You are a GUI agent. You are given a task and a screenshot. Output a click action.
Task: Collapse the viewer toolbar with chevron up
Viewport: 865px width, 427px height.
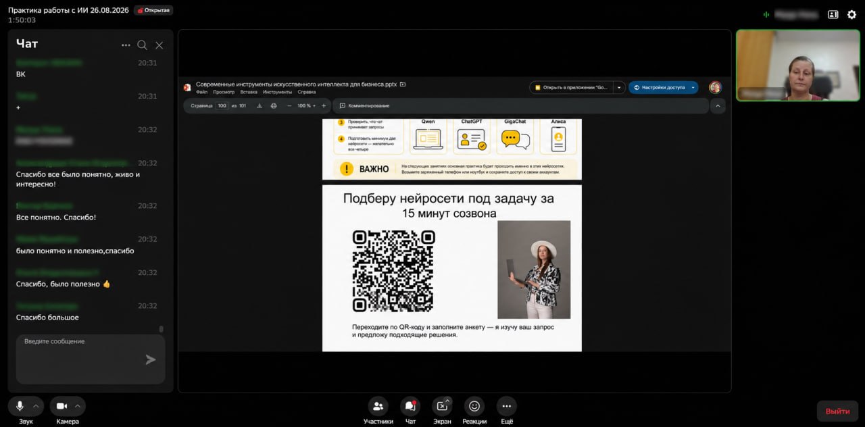click(x=717, y=105)
